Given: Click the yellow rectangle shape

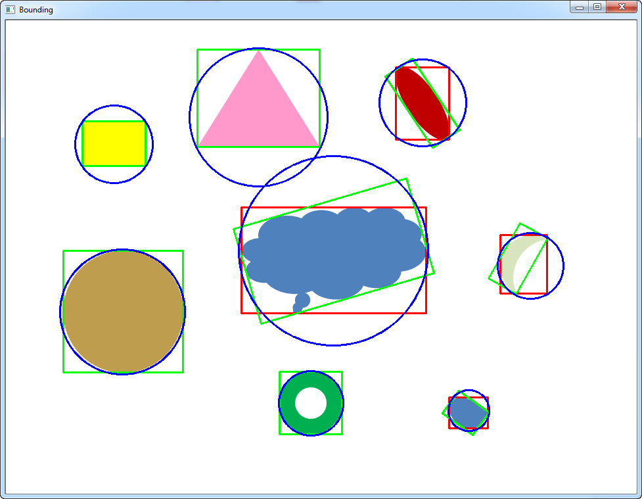Looking at the screenshot, I should (114, 143).
